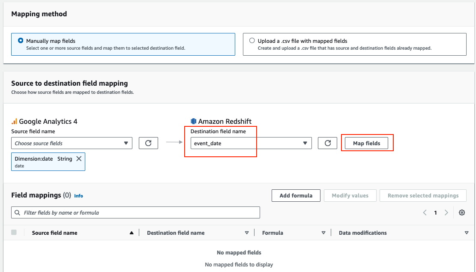
Task: Open the table preferences gear
Action: pos(462,212)
